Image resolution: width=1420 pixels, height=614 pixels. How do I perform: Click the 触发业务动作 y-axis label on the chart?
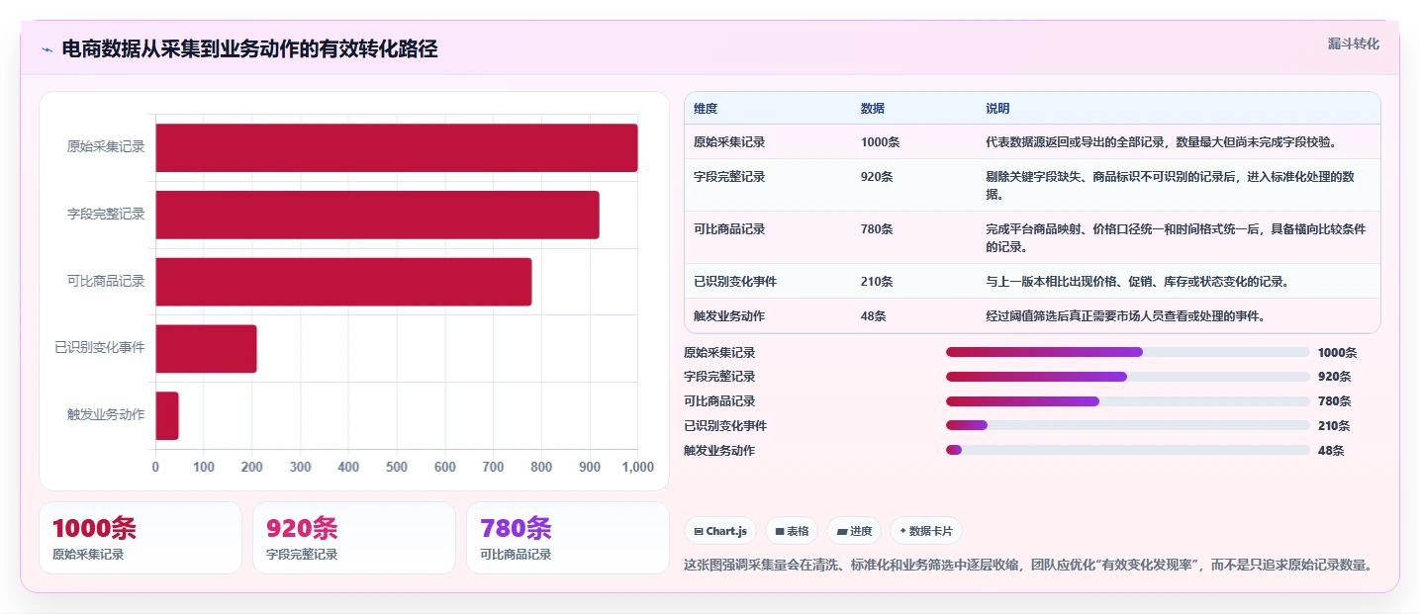click(x=106, y=414)
